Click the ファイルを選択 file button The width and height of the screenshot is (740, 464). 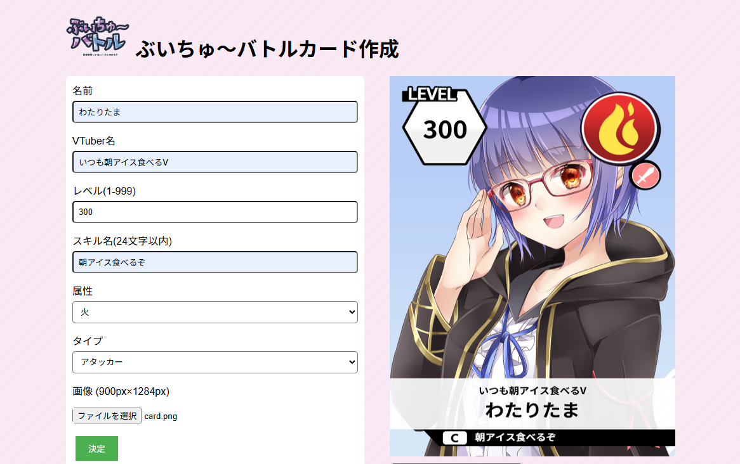107,416
